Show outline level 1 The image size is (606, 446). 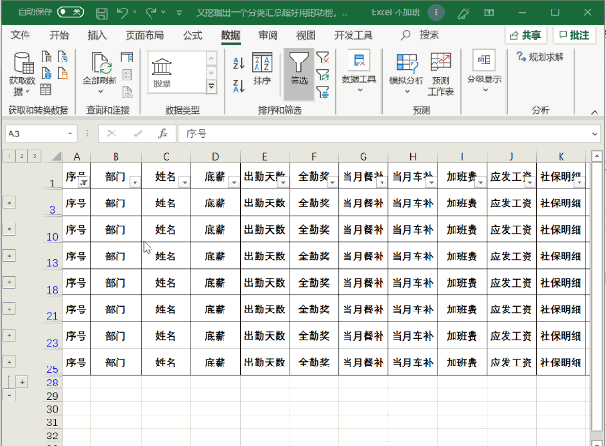click(x=9, y=156)
